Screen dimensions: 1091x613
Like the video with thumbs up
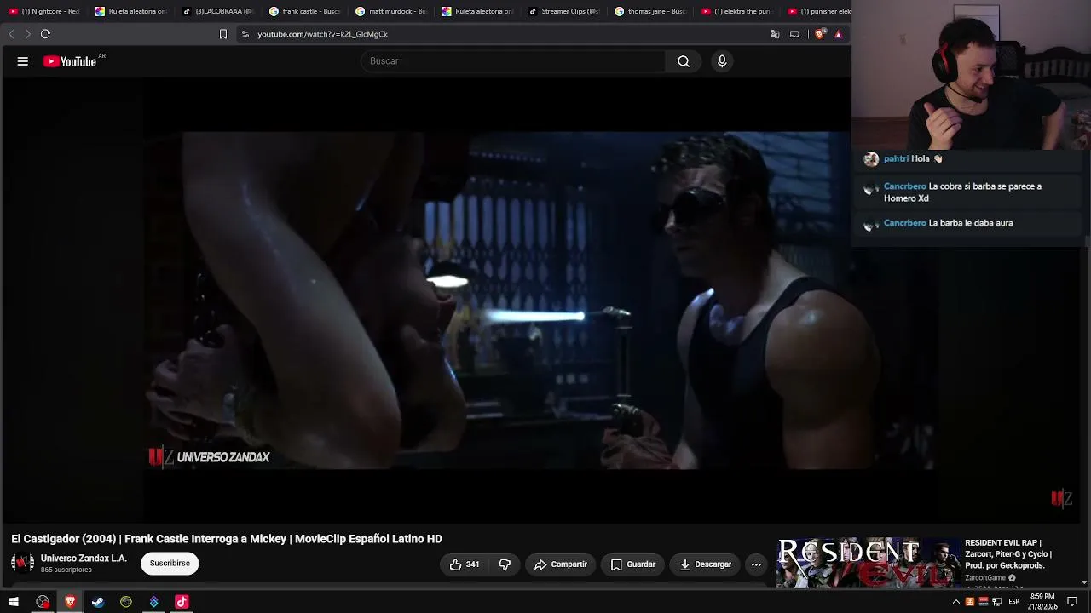click(465, 564)
